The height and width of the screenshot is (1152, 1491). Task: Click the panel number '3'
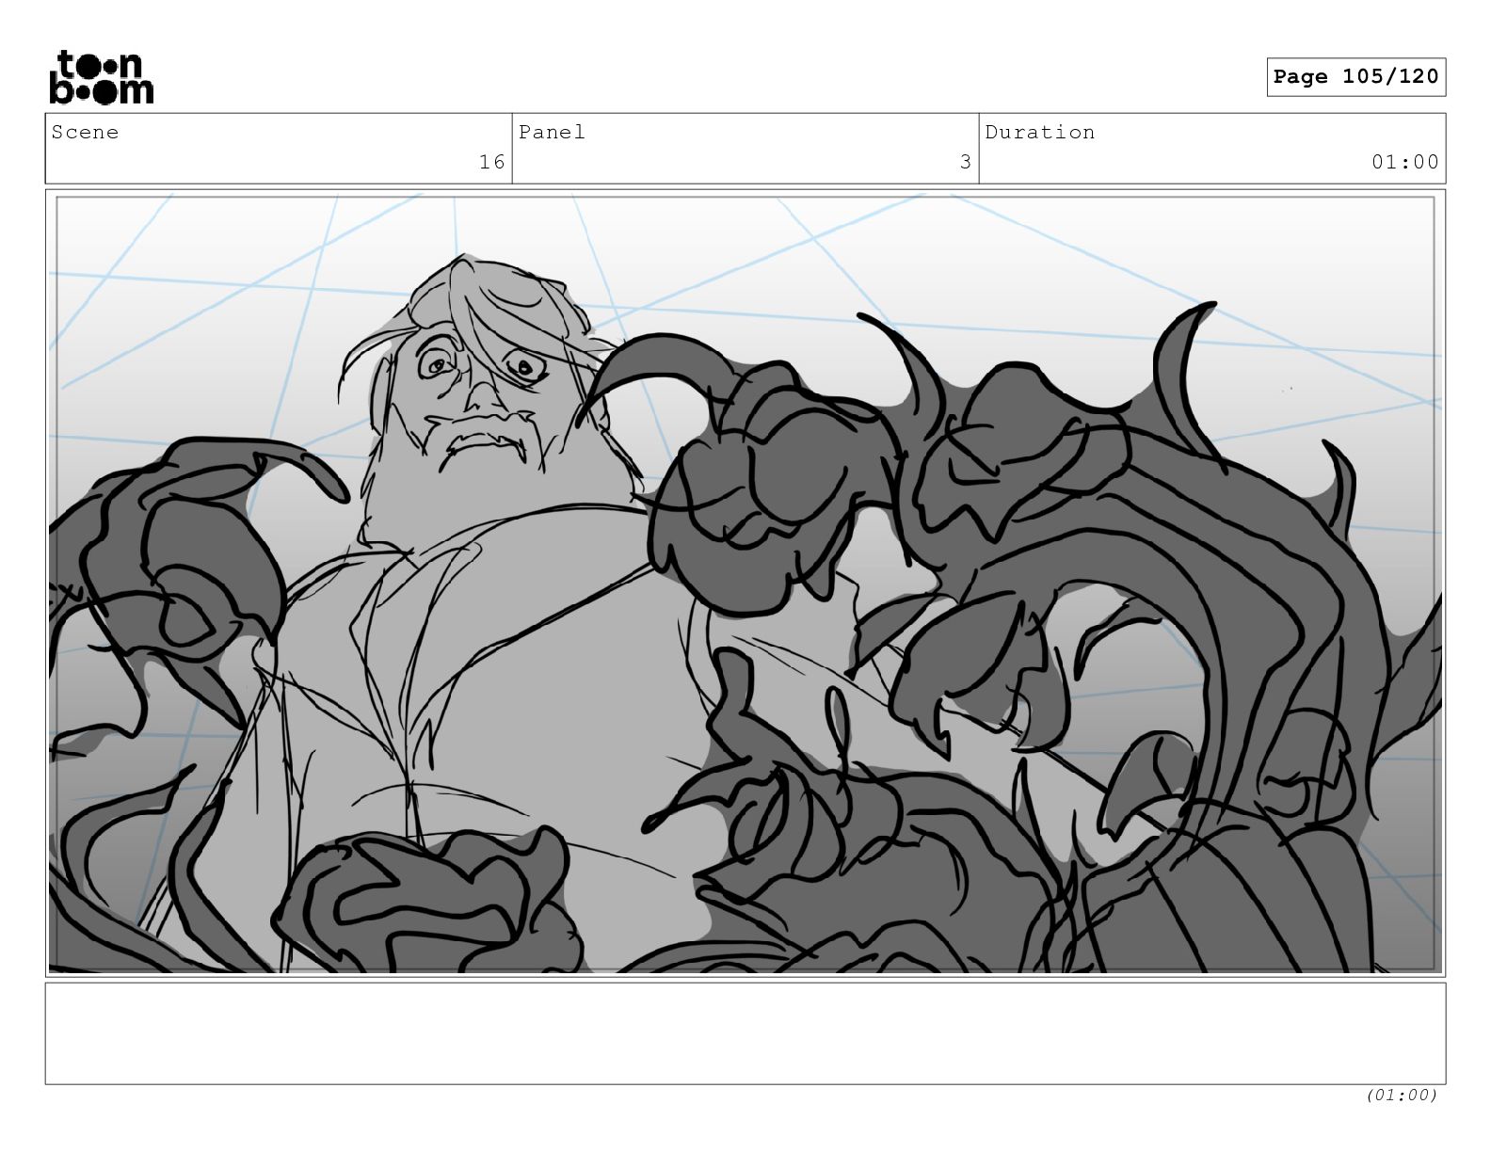tap(965, 162)
